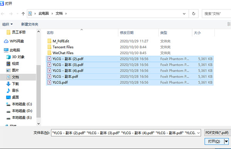The image size is (231, 149).
Task: Open the 3D 对象 folder icon
Action: tap(8, 57)
